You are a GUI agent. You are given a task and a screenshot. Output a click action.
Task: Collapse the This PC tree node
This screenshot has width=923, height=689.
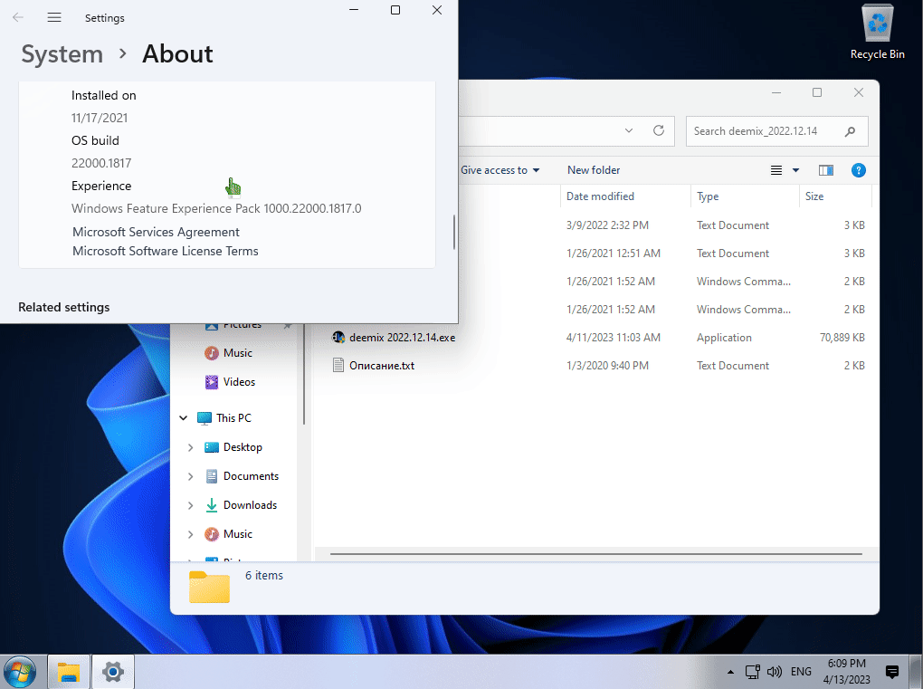pyautogui.click(x=184, y=418)
